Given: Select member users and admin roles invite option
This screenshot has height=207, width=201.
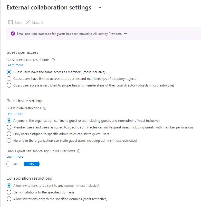Looking at the screenshot, I should pos(9,127).
